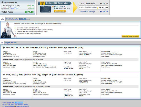Click the Flight Details section heading
141x107 pixels.
pos(11,43)
